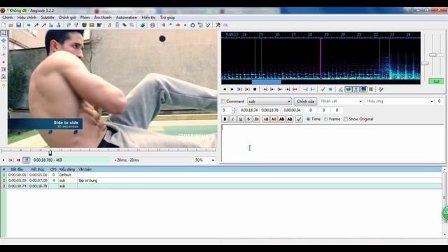Click the video seek bar handle

tap(50, 153)
